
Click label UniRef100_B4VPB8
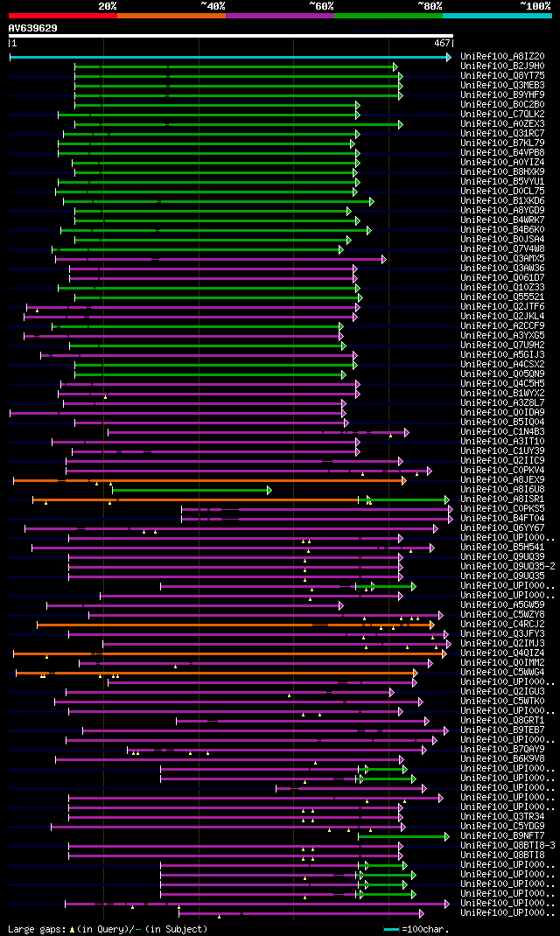click(x=502, y=153)
